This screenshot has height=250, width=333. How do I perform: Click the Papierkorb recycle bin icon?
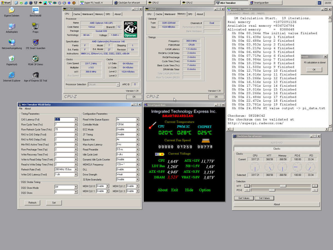12,61
